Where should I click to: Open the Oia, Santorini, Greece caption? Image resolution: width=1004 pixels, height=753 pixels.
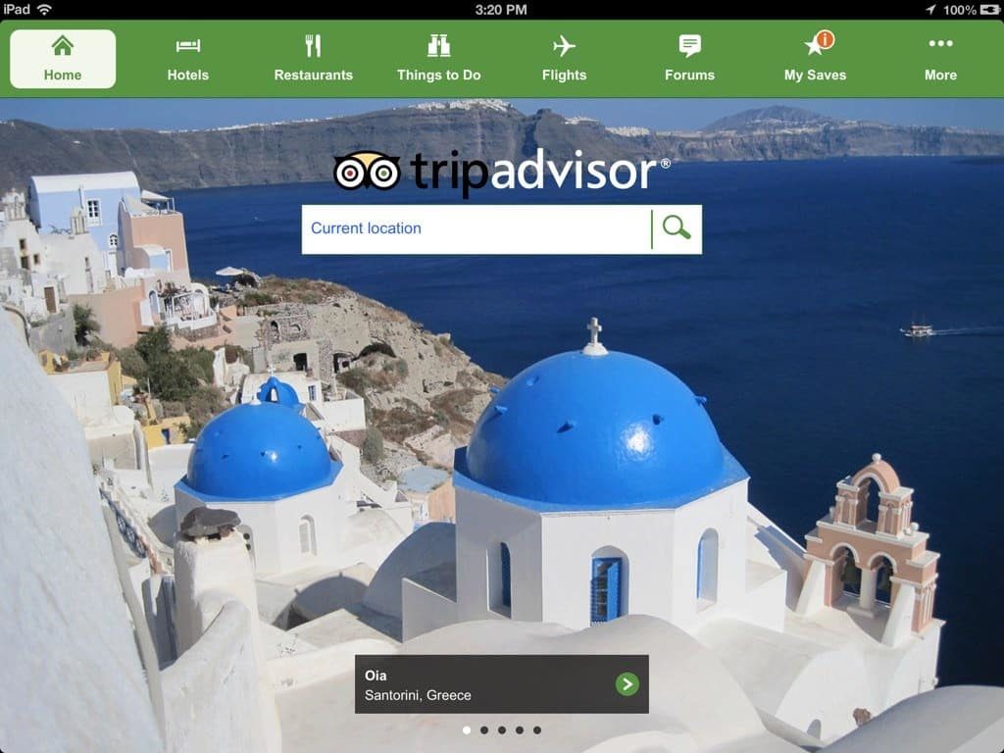coord(501,684)
